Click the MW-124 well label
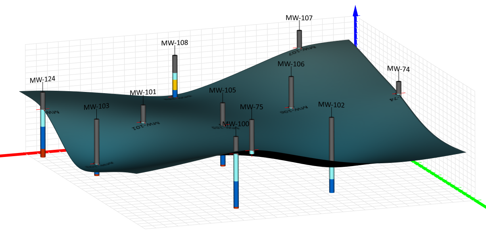Image resolution: width=486 pixels, height=235 pixels. (x=42, y=79)
